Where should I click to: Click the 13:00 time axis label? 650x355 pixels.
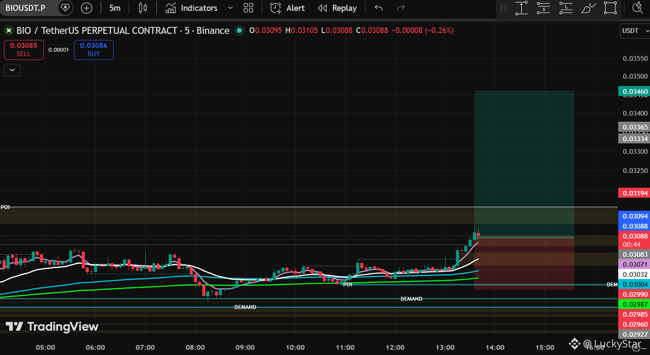445,347
